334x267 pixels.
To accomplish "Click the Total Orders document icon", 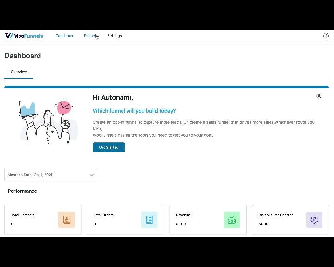I will click(149, 220).
